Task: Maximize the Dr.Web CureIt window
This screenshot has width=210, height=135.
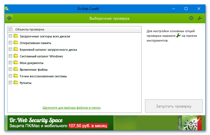Action: [x=186, y=9]
